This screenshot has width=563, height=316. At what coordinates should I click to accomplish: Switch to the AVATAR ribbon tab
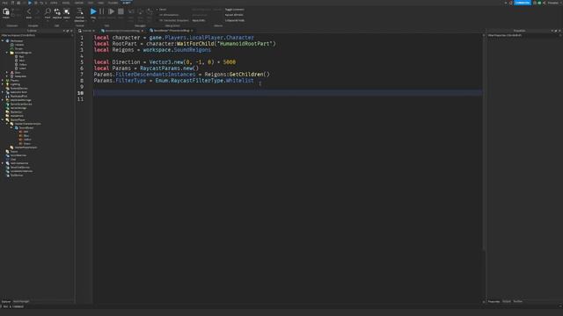click(x=79, y=3)
